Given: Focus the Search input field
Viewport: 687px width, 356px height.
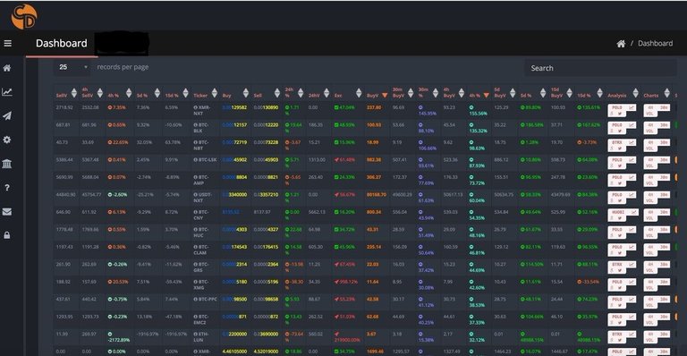Looking at the screenshot, I should (x=600, y=68).
